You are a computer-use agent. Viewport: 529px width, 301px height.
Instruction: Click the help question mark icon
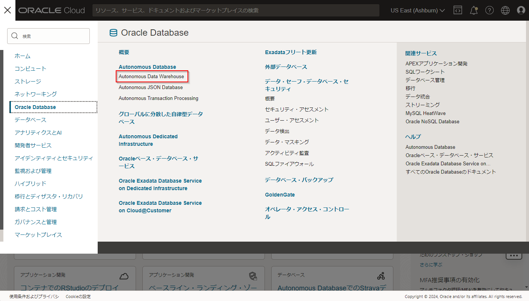[490, 10]
